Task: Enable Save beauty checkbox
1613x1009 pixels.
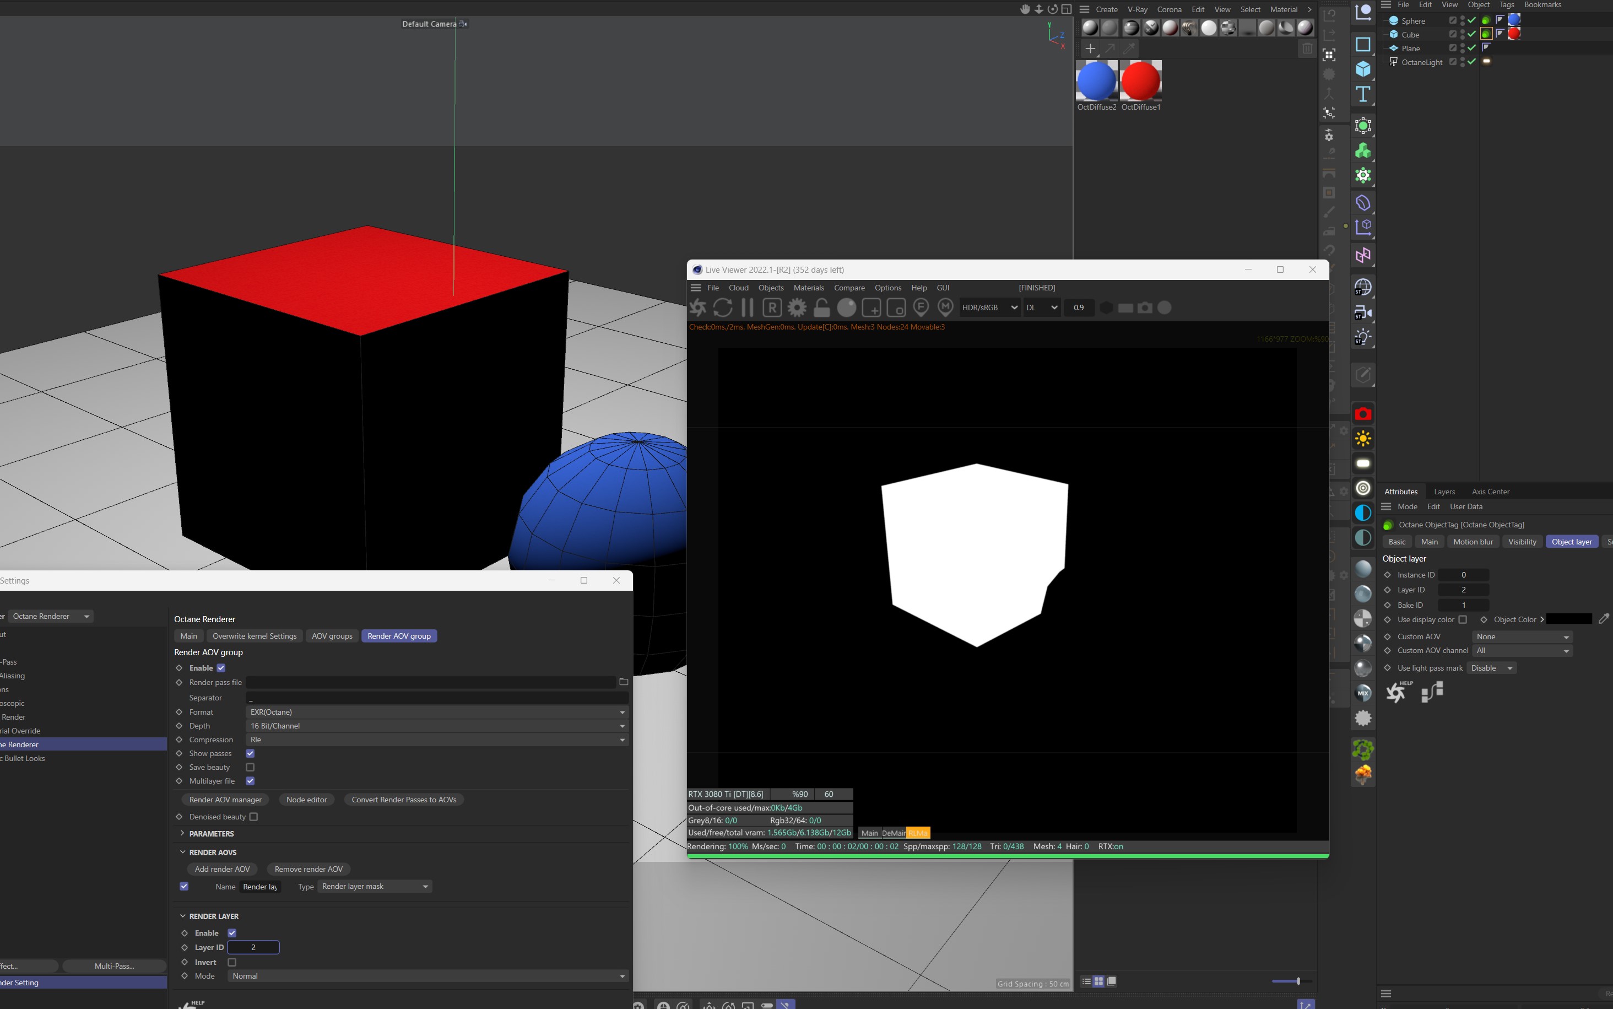Action: 250,768
